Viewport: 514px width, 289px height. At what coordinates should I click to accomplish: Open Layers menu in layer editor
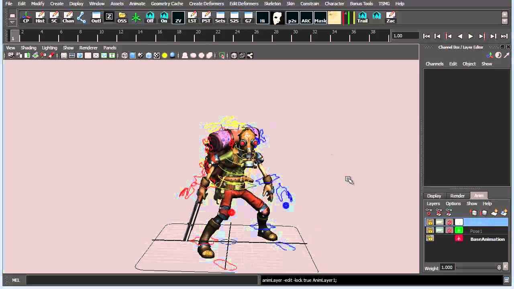[433, 204]
